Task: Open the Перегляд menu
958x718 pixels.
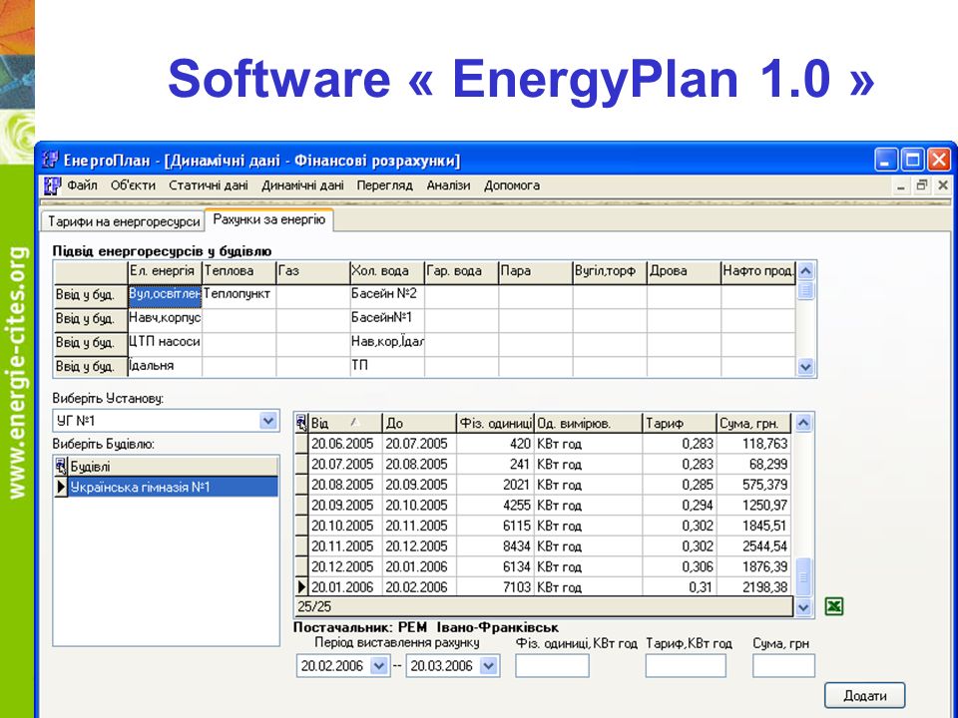Action: (x=385, y=185)
